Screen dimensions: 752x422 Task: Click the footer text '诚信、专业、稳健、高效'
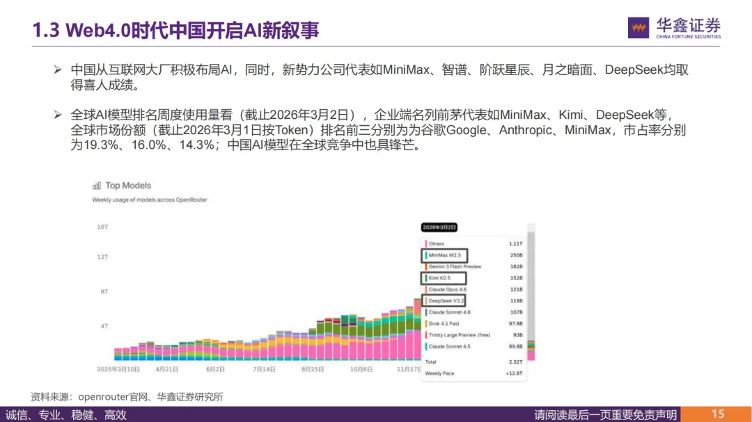point(66,415)
